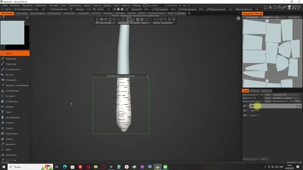Open the Кубический mapping dropdown
Image resolution: width=303 pixels, height=170 pixels.
107,23
